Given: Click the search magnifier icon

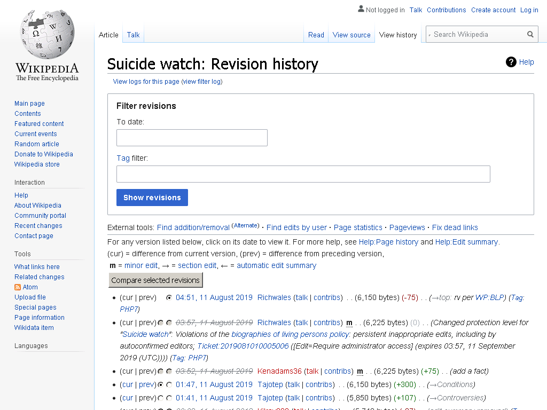Looking at the screenshot, I should [x=530, y=34].
